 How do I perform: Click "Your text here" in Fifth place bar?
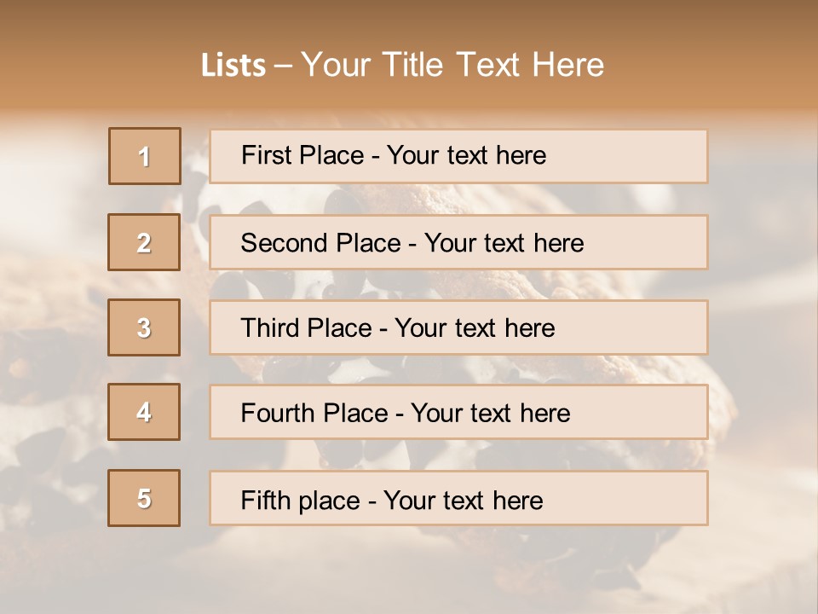coord(463,500)
